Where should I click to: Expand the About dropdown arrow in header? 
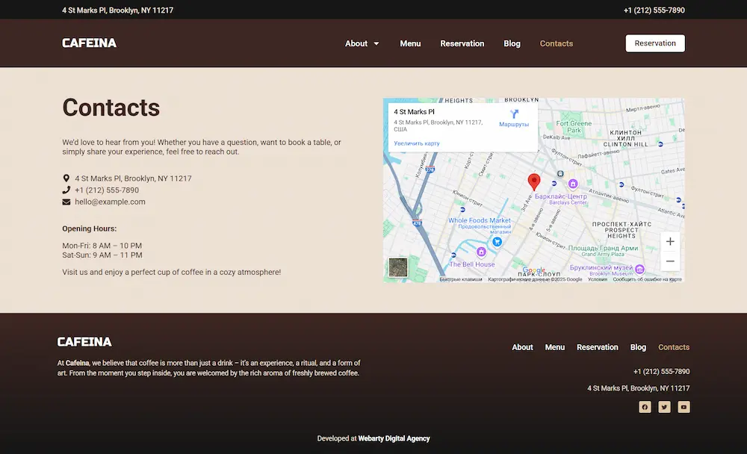[x=376, y=43]
